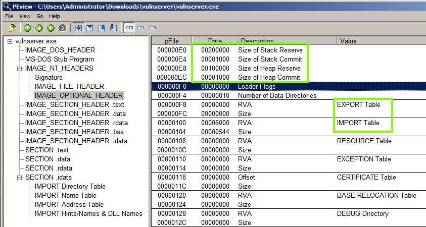The height and width of the screenshot is (227, 426).
Task: Select the single-segment width toolbar icon
Action: click(153, 28)
